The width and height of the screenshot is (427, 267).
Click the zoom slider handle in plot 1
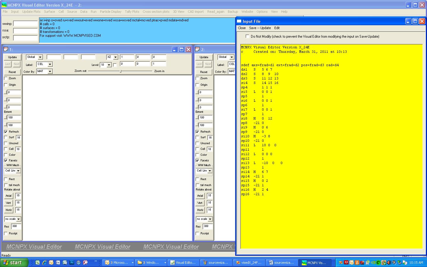pos(120,71)
